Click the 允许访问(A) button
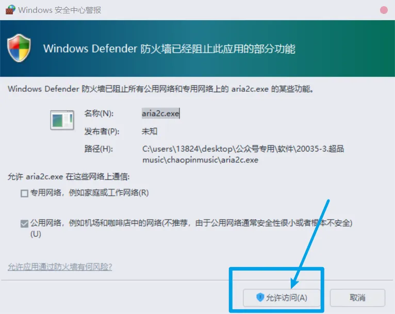This screenshot has width=395, height=314. tap(282, 298)
